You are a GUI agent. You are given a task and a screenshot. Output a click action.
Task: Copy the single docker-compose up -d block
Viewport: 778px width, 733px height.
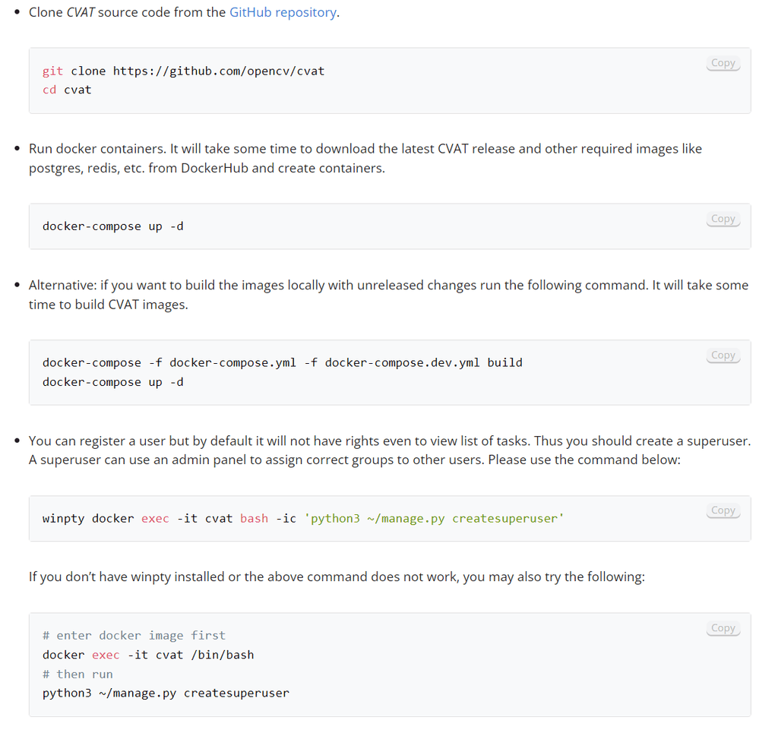click(x=723, y=220)
